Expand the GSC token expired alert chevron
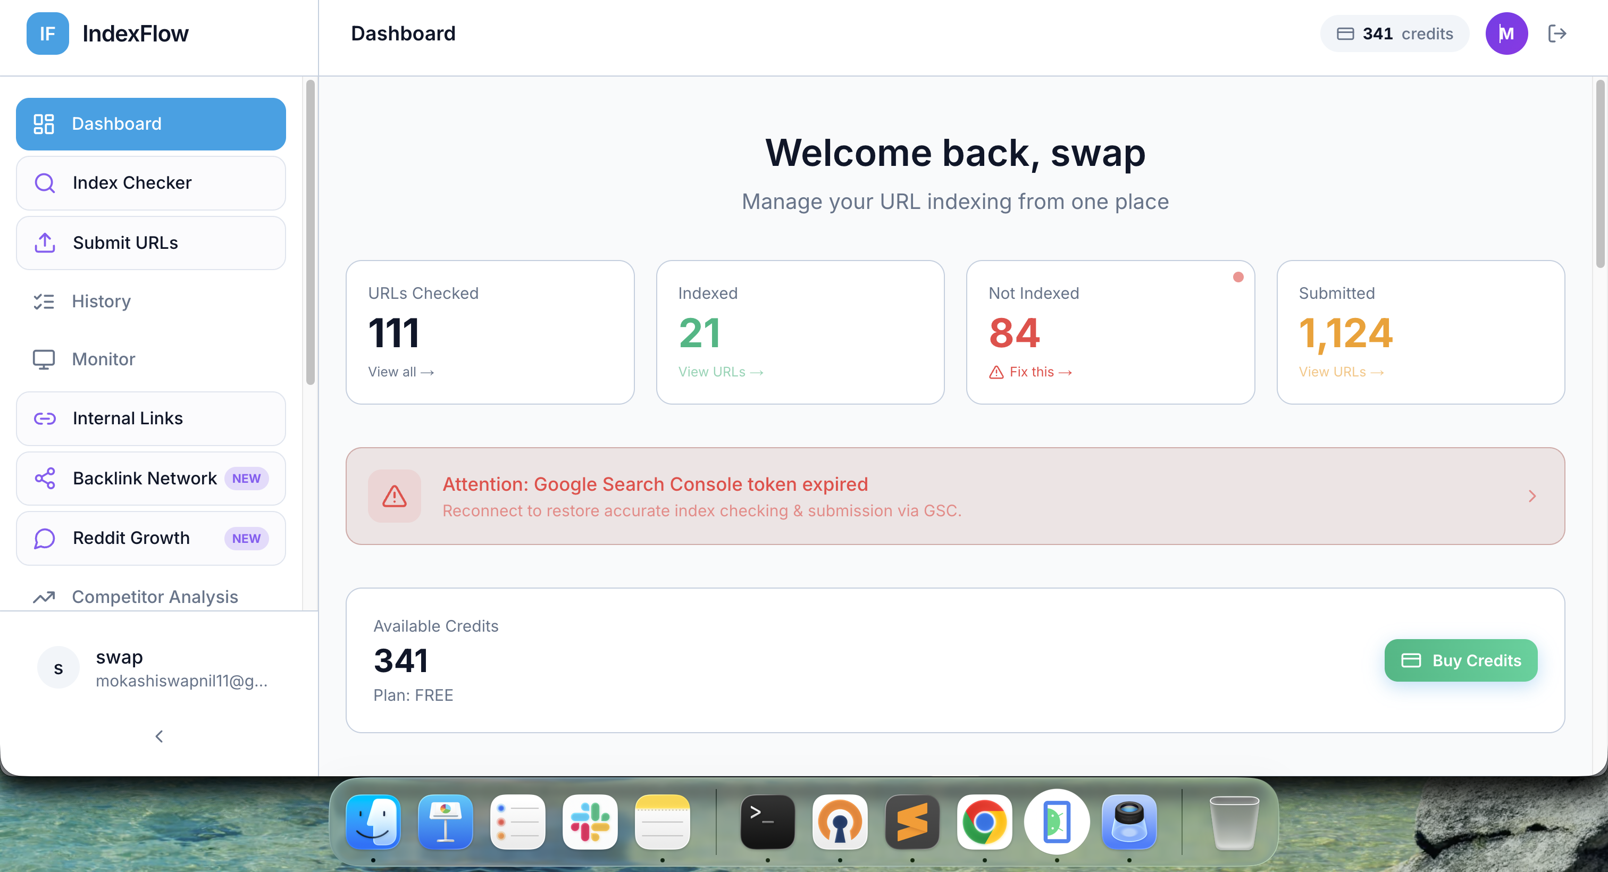The image size is (1608, 872). click(1532, 496)
